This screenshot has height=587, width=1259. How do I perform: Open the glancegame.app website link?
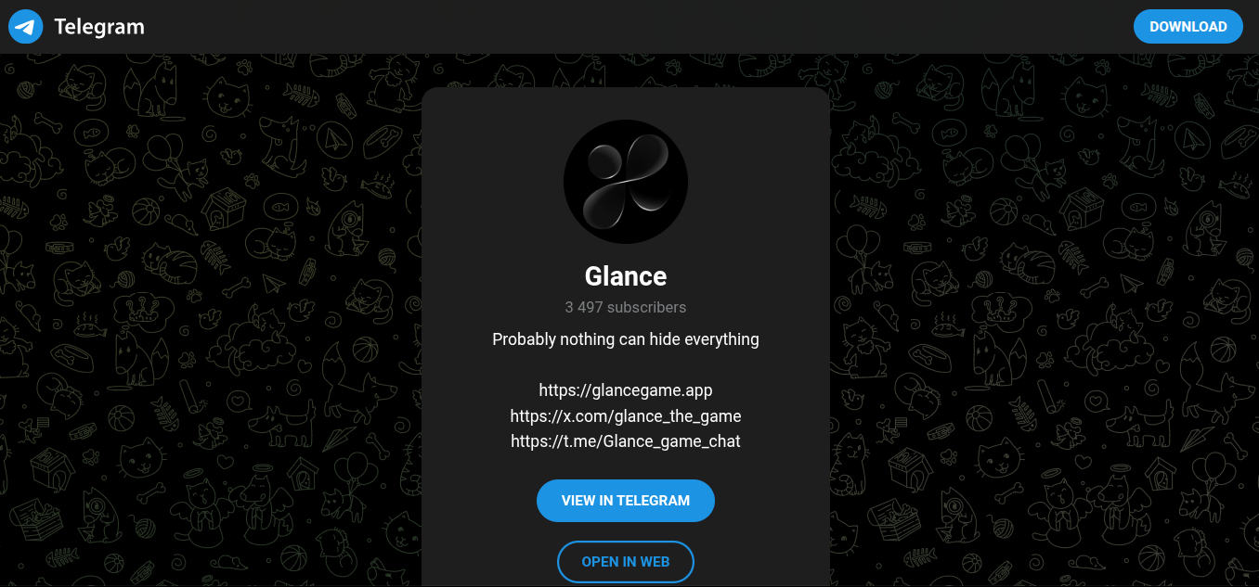[x=626, y=390]
